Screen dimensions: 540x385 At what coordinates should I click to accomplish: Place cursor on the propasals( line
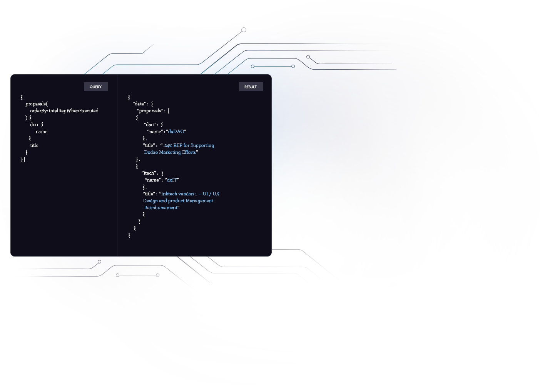coord(37,104)
